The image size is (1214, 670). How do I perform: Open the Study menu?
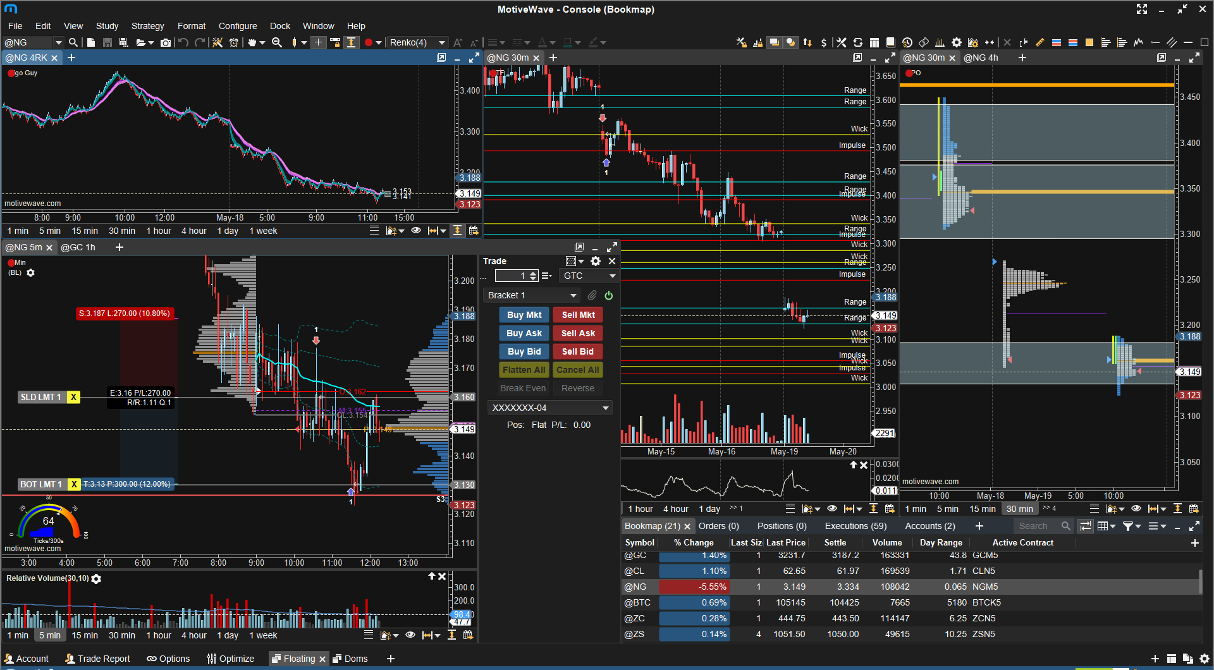click(x=107, y=26)
